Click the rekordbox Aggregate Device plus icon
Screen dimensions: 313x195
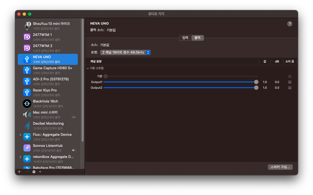27,159
